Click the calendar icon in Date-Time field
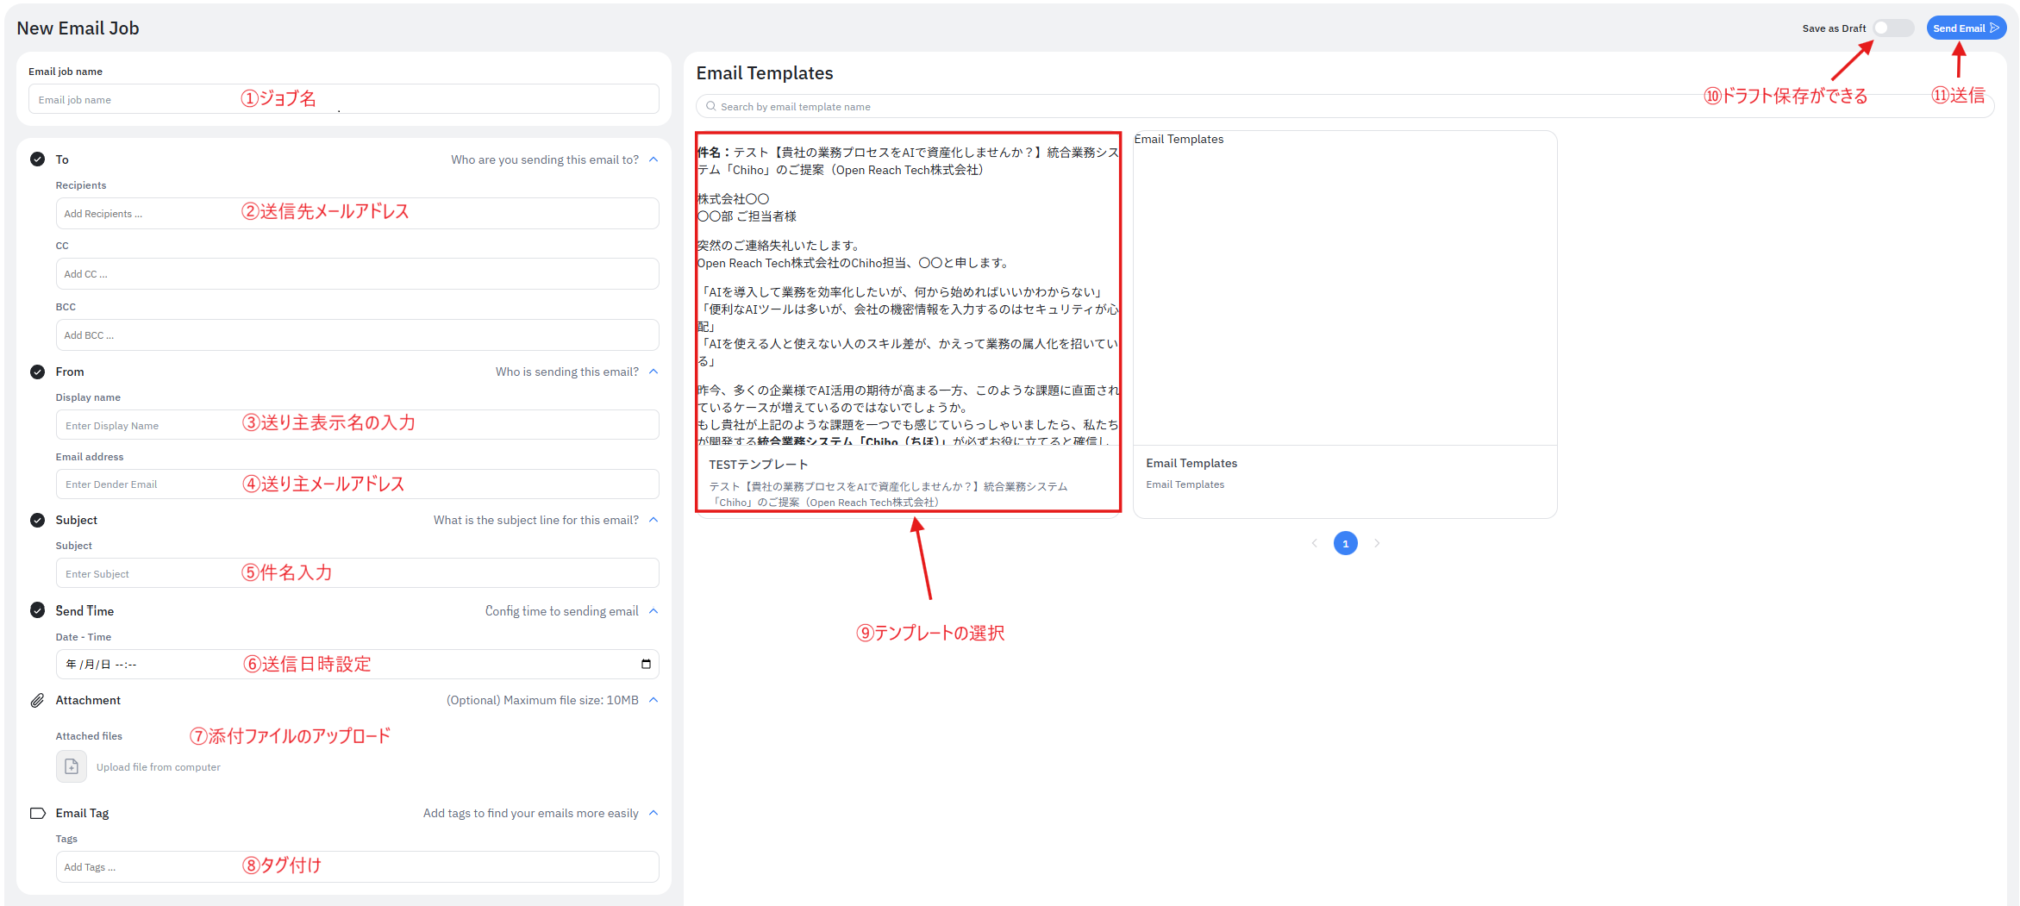Image resolution: width=2020 pixels, height=906 pixels. tap(646, 664)
